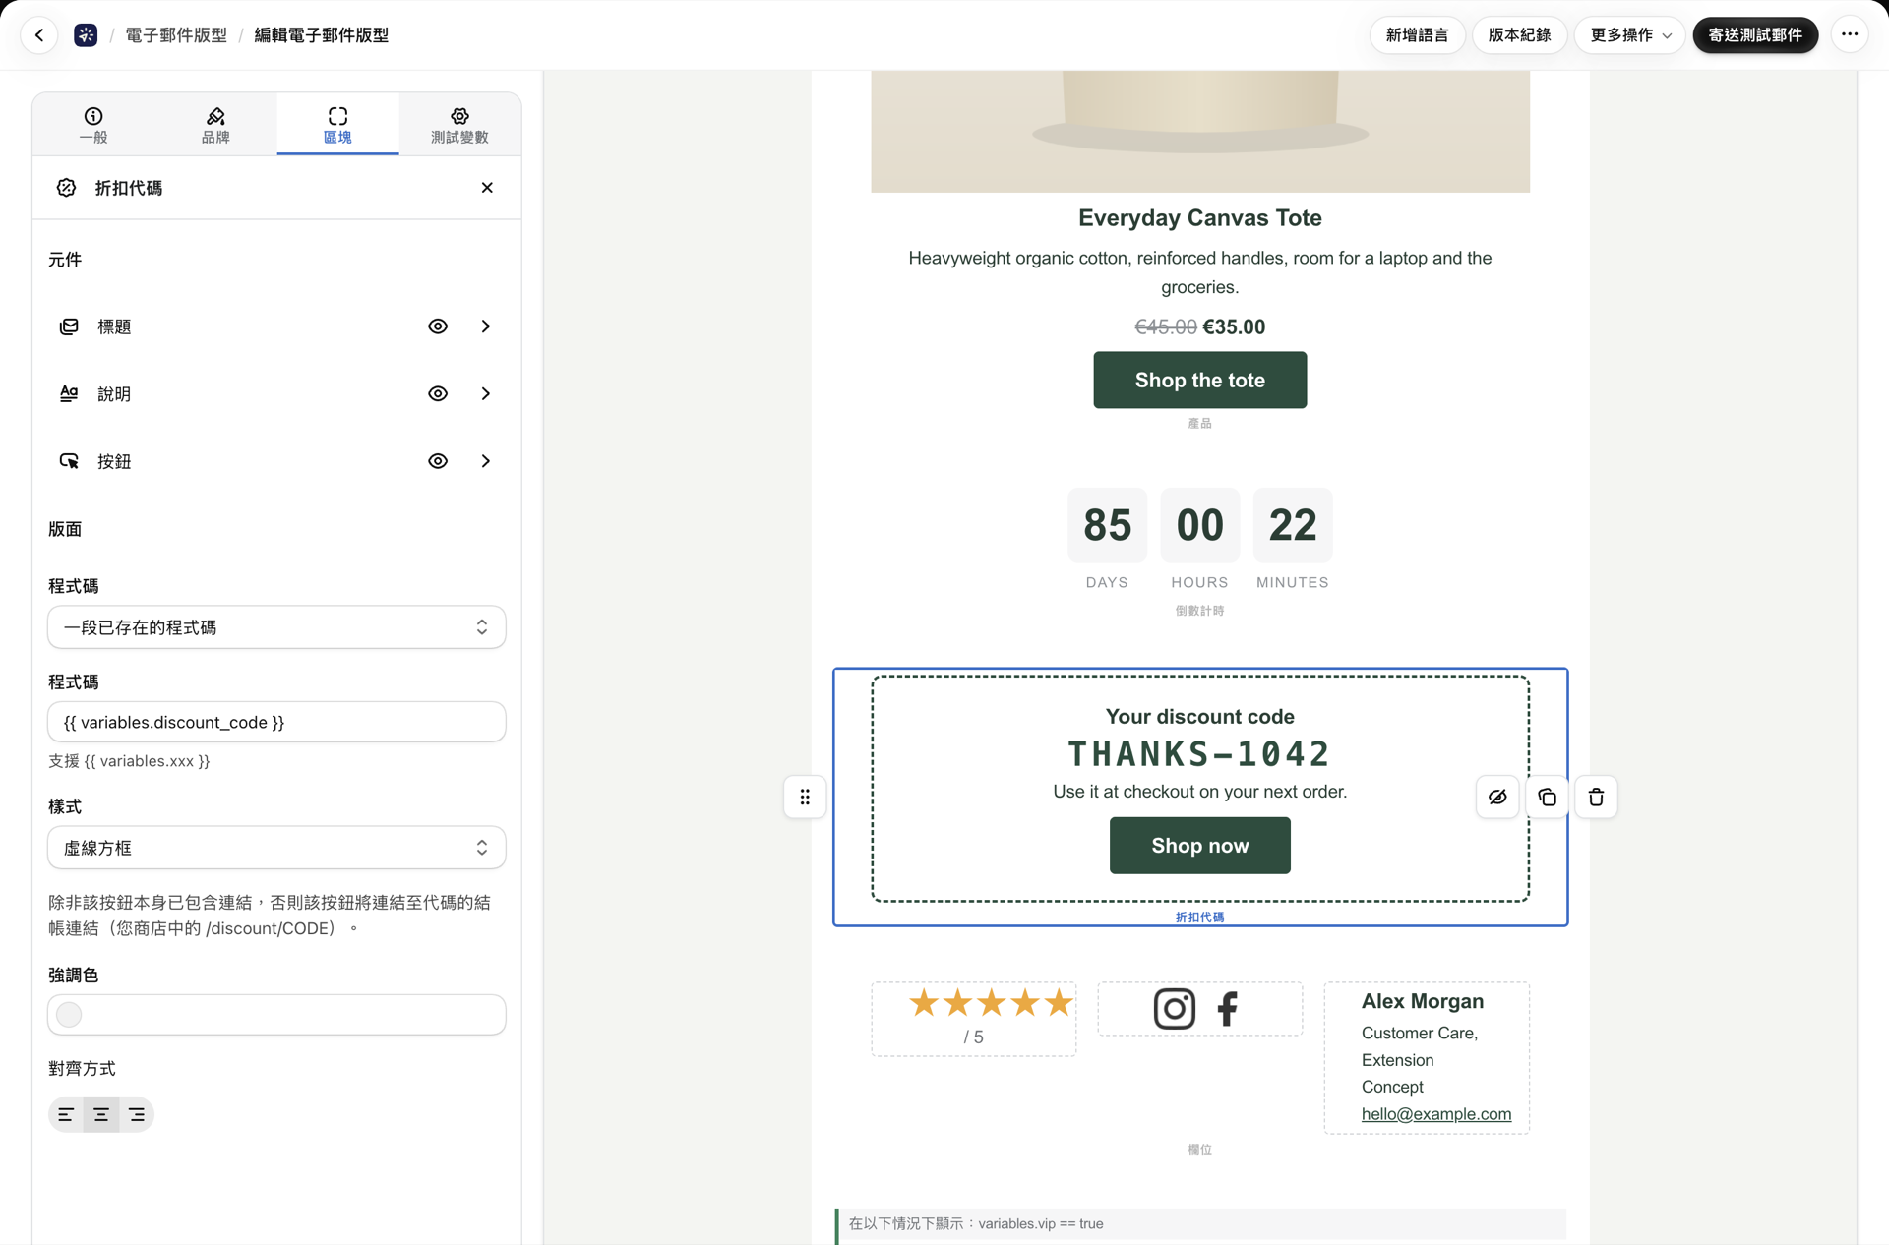
Task: Go back using the left arrow button
Action: point(39,35)
